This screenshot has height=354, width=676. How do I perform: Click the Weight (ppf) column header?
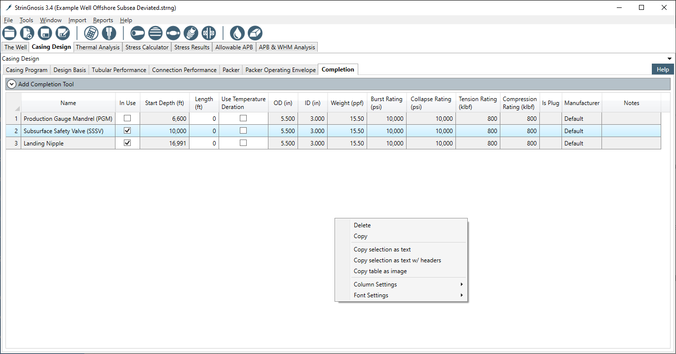pyautogui.click(x=347, y=103)
